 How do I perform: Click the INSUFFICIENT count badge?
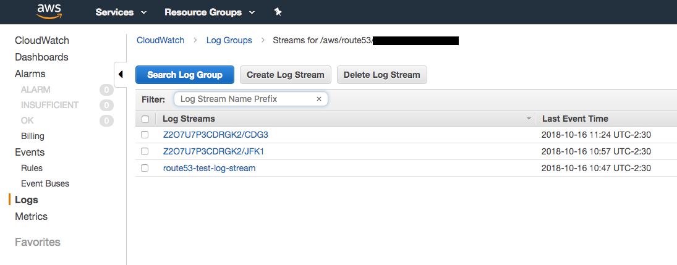[x=106, y=105]
